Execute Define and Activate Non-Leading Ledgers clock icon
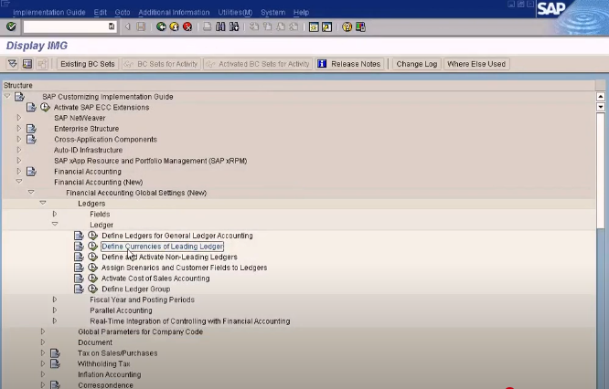The image size is (609, 389). [x=92, y=257]
